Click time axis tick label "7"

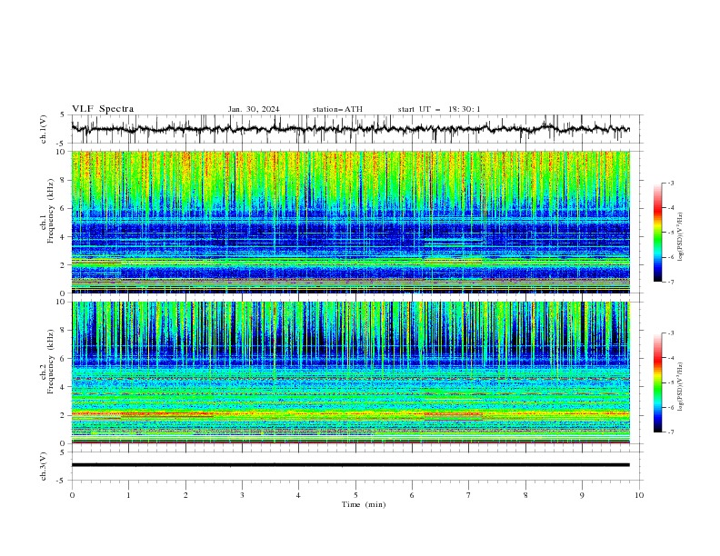coord(469,495)
